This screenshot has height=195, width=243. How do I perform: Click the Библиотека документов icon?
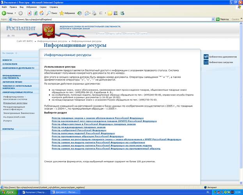206,57
